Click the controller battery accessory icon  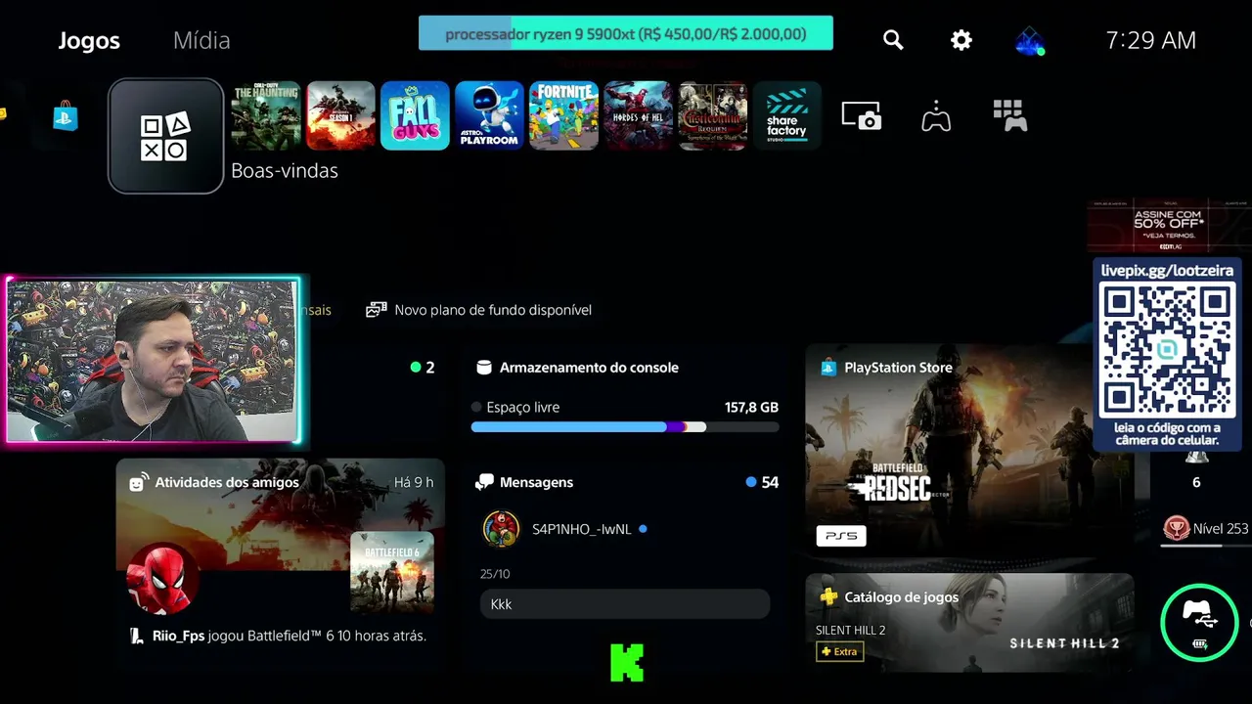click(x=1200, y=622)
